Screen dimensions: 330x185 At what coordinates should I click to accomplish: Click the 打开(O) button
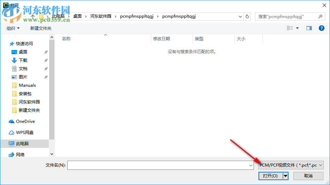point(270,176)
